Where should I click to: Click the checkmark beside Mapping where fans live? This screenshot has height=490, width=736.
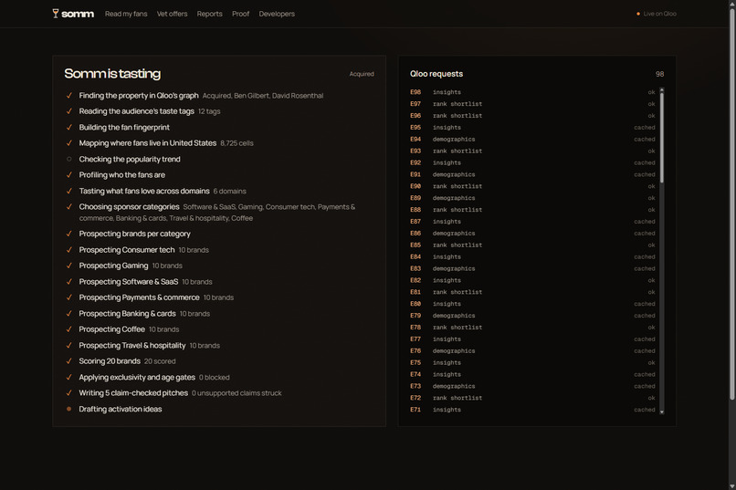(x=69, y=143)
